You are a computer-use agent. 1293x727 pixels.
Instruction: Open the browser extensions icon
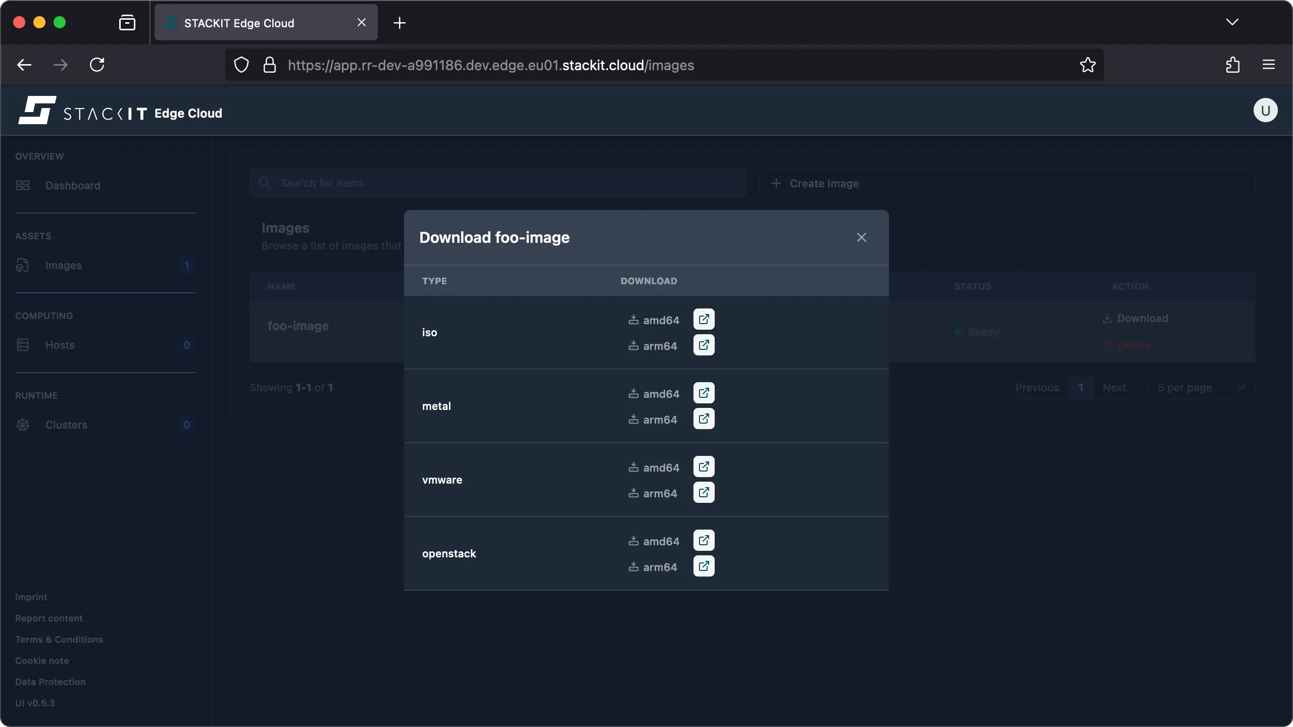click(1232, 65)
